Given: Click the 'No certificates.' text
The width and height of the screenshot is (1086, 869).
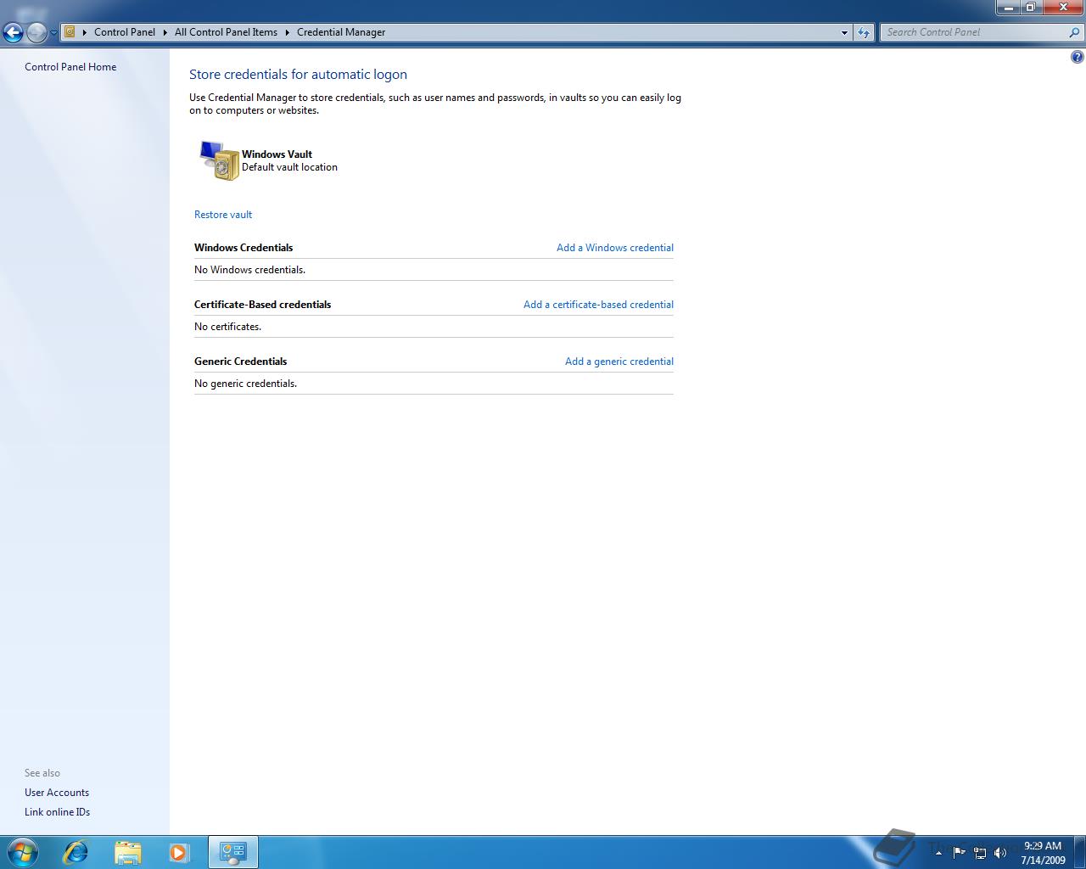Looking at the screenshot, I should pyautogui.click(x=227, y=327).
